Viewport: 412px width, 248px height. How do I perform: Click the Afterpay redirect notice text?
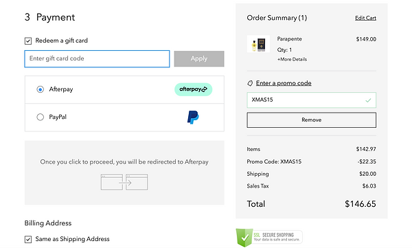124,161
